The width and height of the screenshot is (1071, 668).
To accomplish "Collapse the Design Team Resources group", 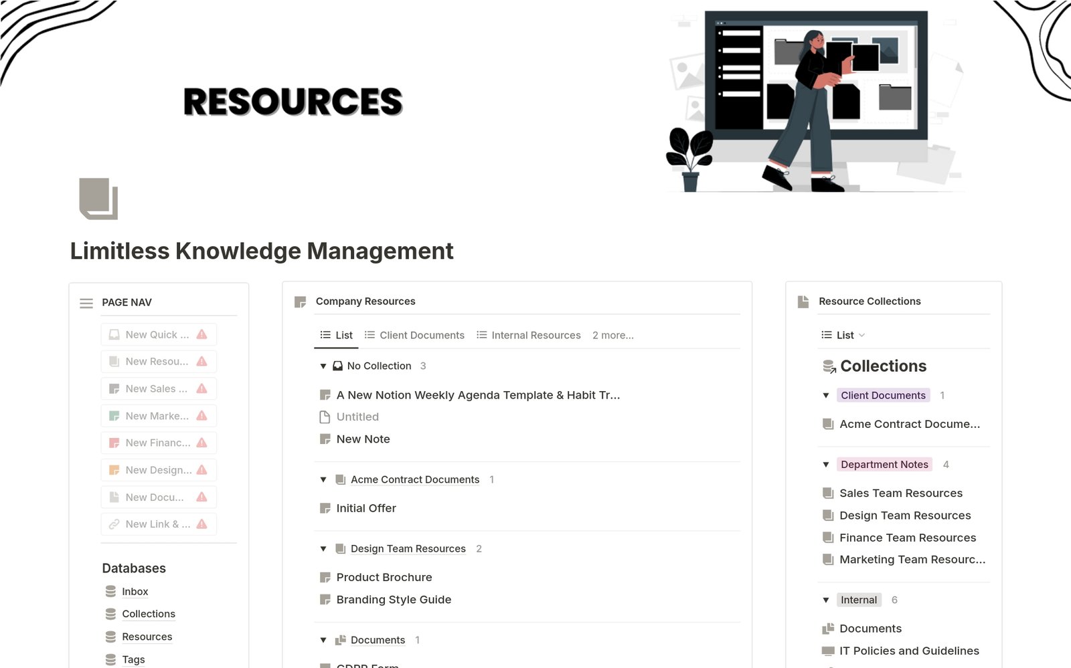I will [323, 548].
